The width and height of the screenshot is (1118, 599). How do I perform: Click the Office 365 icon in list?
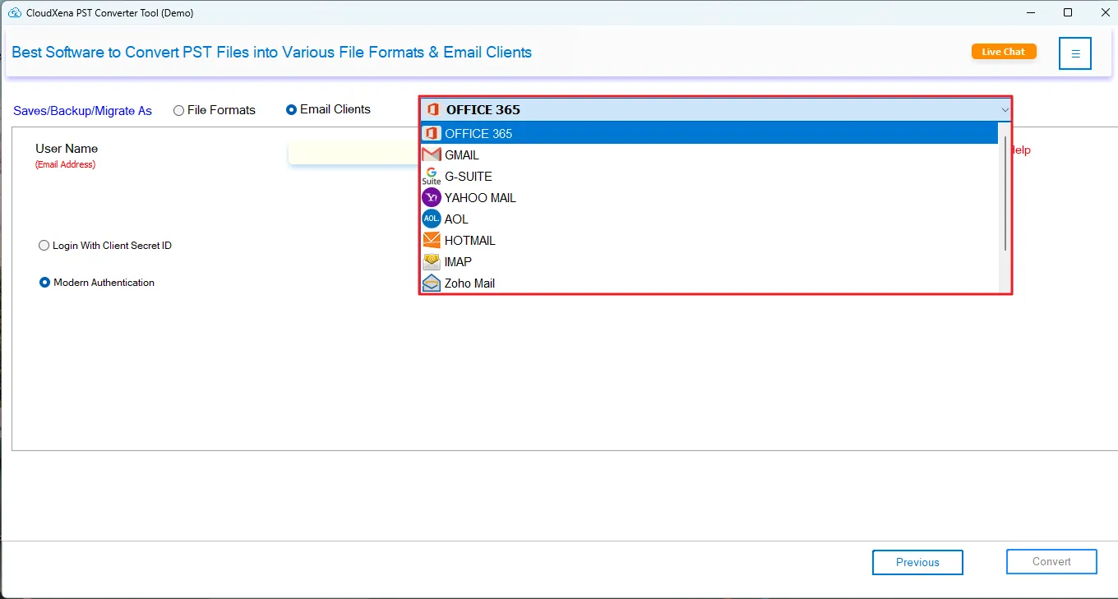tap(432, 133)
